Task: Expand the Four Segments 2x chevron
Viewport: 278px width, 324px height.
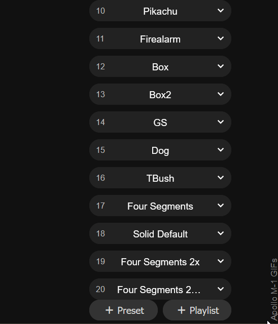Action: [221, 261]
